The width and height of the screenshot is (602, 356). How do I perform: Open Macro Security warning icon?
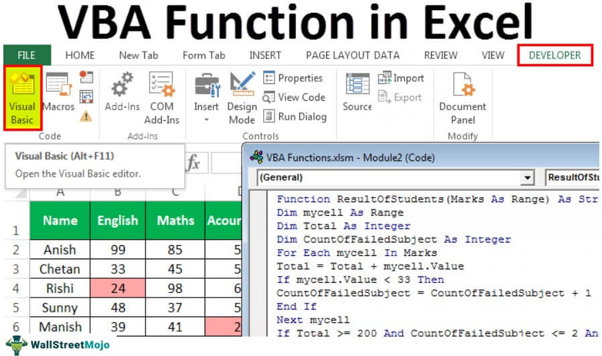pos(86,116)
